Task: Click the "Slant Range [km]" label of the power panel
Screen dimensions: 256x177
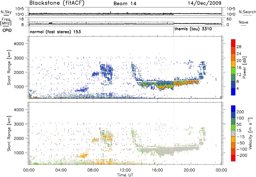Action: pyautogui.click(x=9, y=68)
